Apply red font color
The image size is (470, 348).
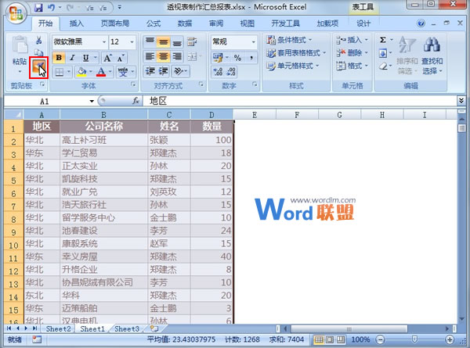tap(101, 72)
